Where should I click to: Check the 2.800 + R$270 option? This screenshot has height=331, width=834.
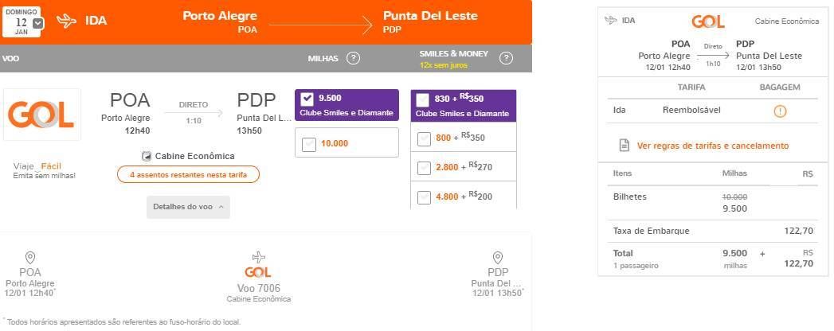[424, 168]
